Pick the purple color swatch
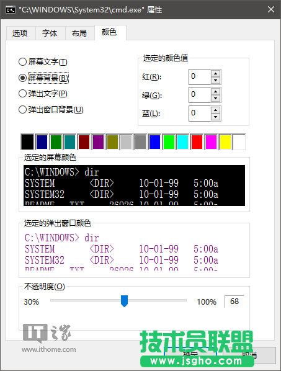This screenshot has height=371, width=281. click(98, 141)
